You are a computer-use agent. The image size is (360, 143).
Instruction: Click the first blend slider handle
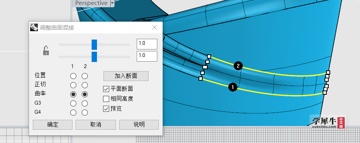pyautogui.click(x=94, y=44)
